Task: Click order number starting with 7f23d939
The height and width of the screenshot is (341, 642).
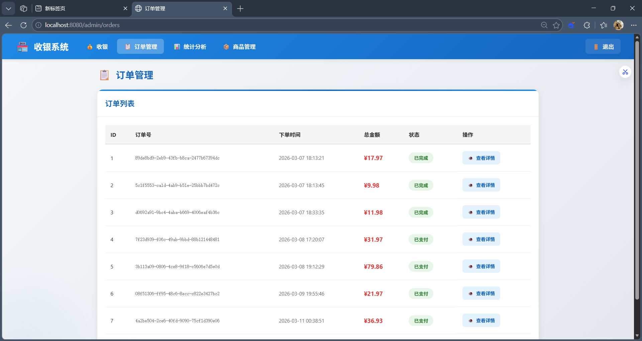Action: point(177,239)
